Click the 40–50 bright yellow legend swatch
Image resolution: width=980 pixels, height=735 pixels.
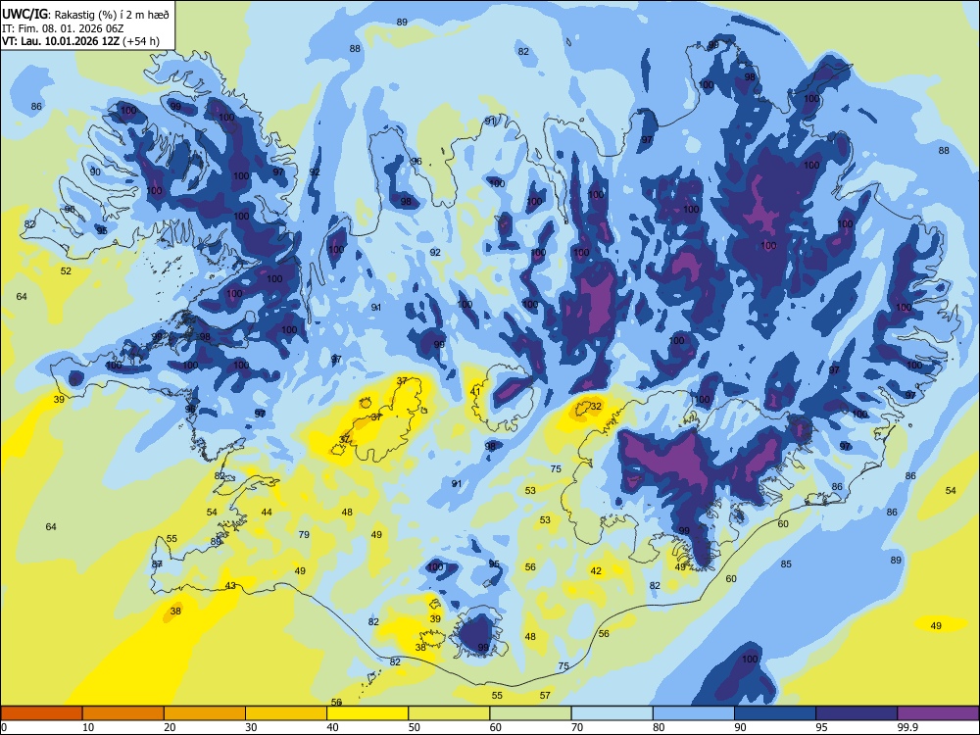coord(367,713)
